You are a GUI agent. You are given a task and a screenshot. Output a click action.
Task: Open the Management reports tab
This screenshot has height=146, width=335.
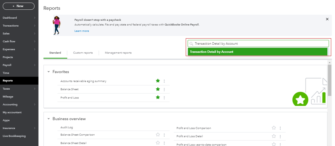(118, 53)
